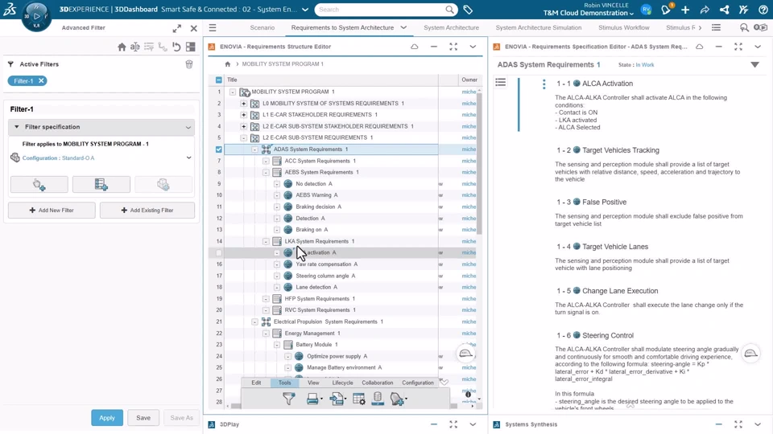The image size is (773, 434).
Task: Click the Configuration : Standard-O A link
Action: click(x=58, y=158)
